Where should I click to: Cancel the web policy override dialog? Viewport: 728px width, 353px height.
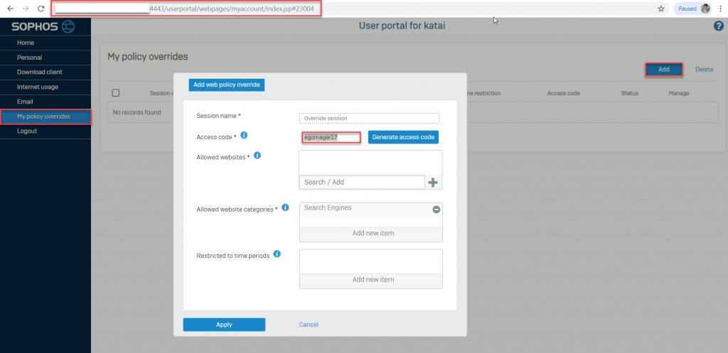(309, 325)
